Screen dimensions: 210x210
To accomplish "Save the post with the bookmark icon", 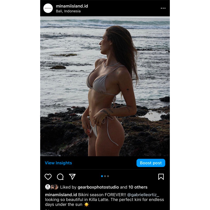I will point(161,177).
